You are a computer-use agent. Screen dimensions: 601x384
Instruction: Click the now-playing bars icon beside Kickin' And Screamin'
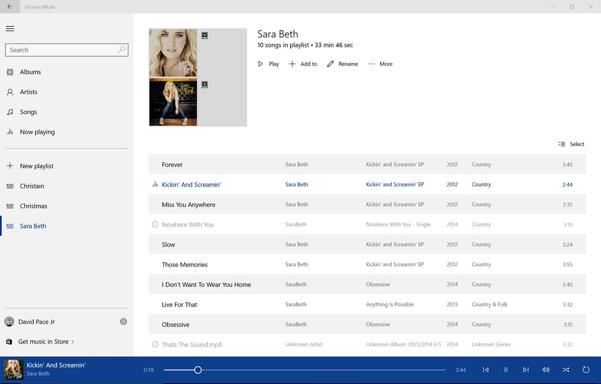pyautogui.click(x=155, y=184)
